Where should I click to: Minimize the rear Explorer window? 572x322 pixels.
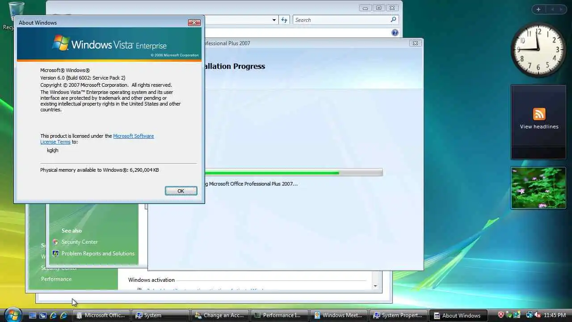click(x=366, y=8)
